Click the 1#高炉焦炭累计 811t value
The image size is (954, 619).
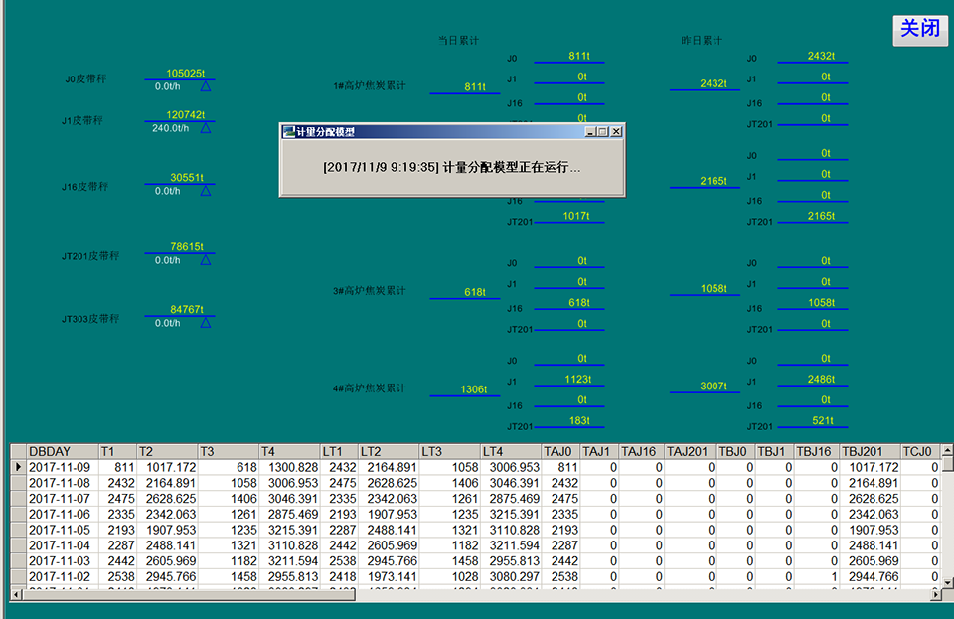point(475,87)
